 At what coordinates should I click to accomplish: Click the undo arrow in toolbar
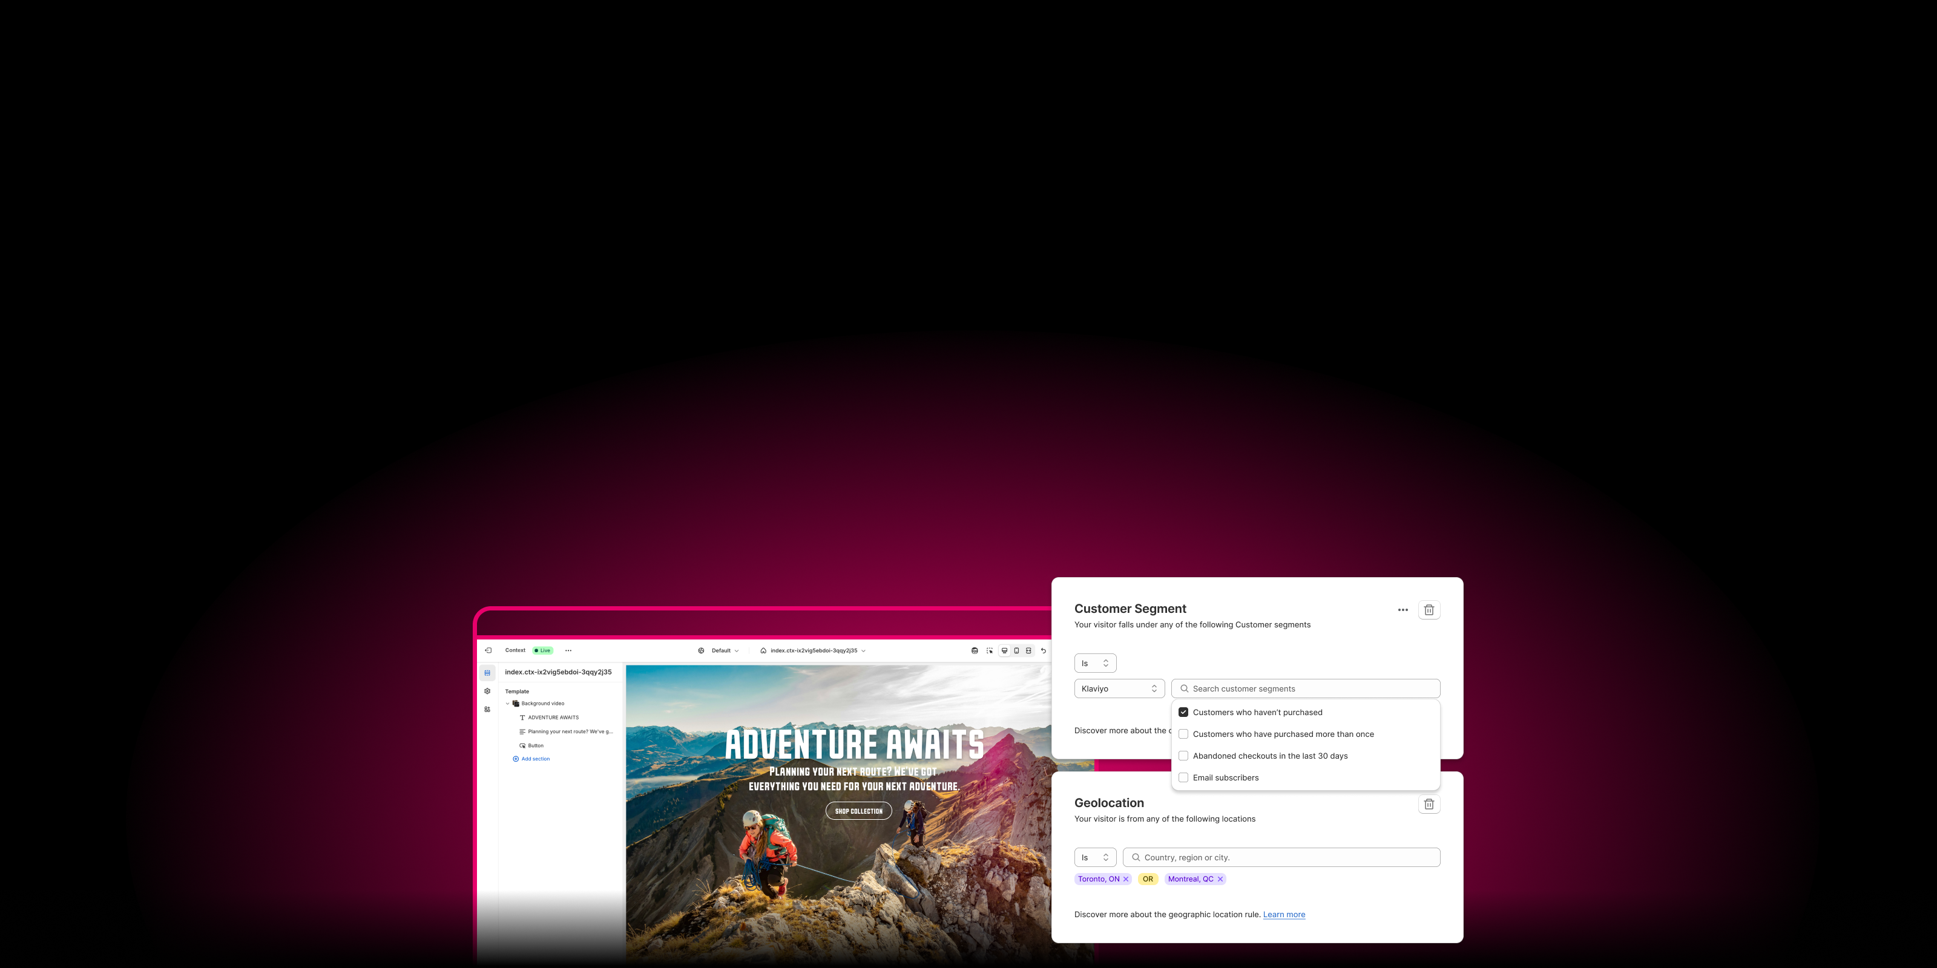click(x=1044, y=651)
